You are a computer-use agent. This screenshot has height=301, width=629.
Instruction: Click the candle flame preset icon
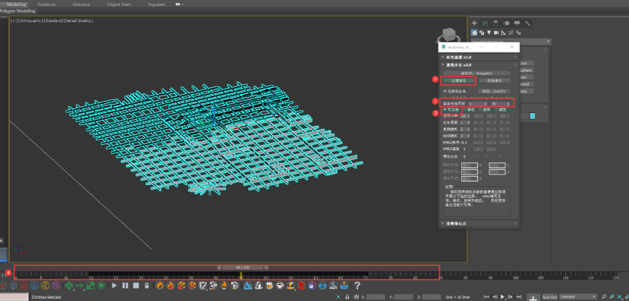224,285
